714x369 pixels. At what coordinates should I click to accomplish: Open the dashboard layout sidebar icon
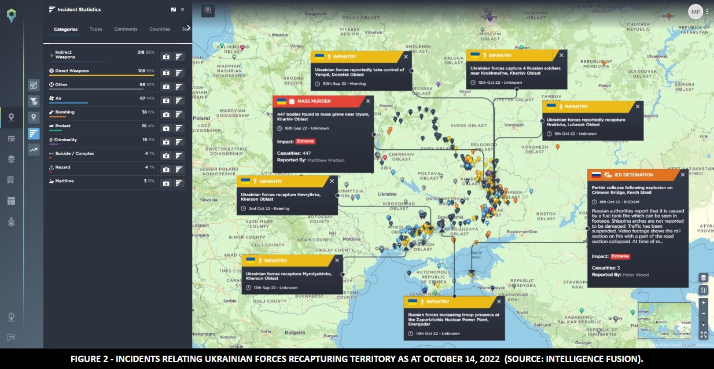coord(11,201)
